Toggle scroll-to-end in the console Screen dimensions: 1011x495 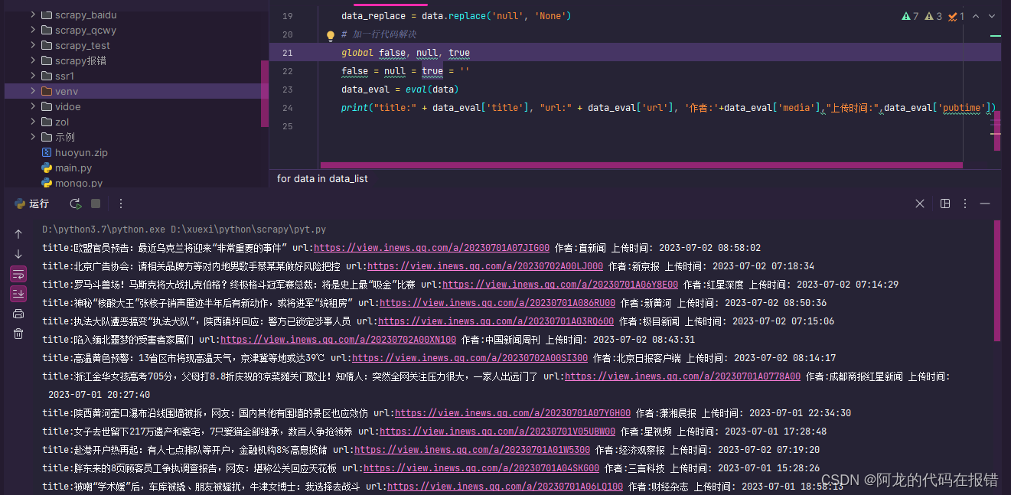[18, 293]
